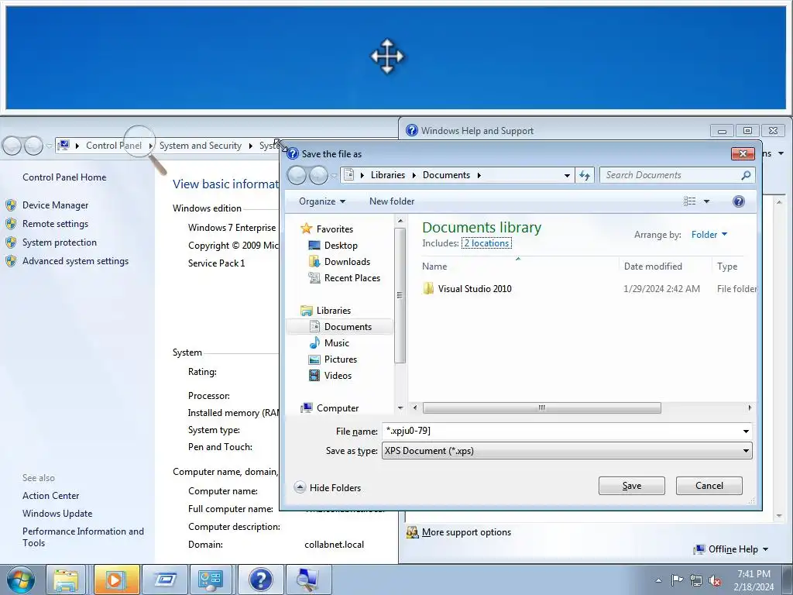Click into the File name field
The image size is (793, 595).
tap(561, 431)
